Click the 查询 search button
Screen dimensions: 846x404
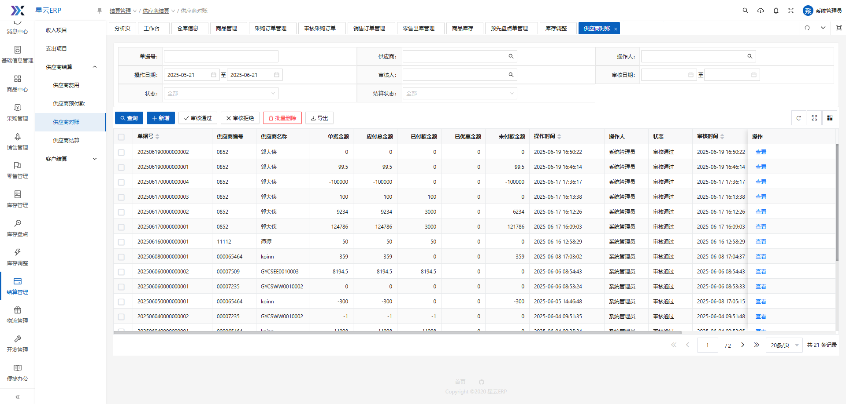(x=129, y=118)
